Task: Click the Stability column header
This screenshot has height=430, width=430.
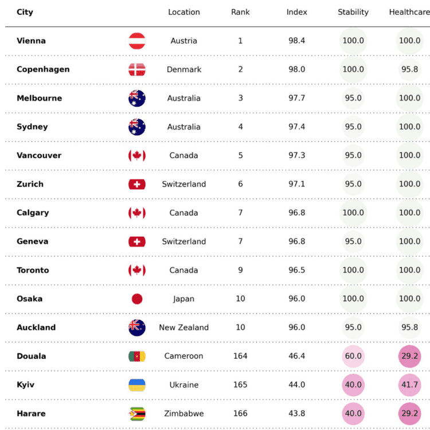Action: click(x=353, y=12)
